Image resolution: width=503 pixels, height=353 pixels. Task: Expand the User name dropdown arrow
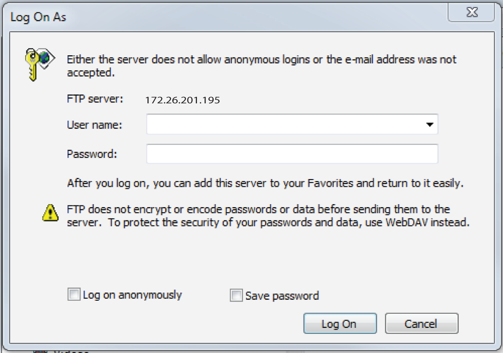pos(429,125)
